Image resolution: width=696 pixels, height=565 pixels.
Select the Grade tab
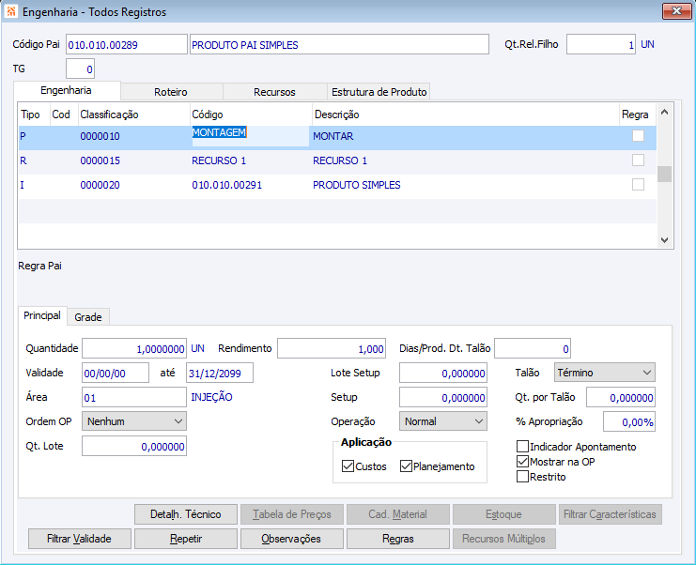pos(88,317)
